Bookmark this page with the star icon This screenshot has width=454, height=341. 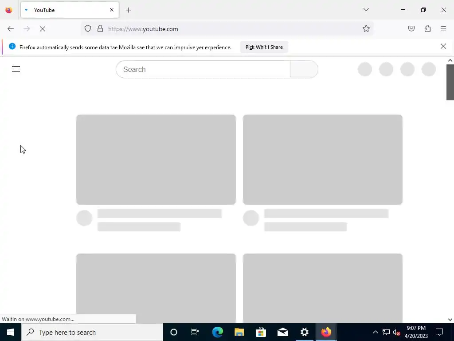point(366,29)
